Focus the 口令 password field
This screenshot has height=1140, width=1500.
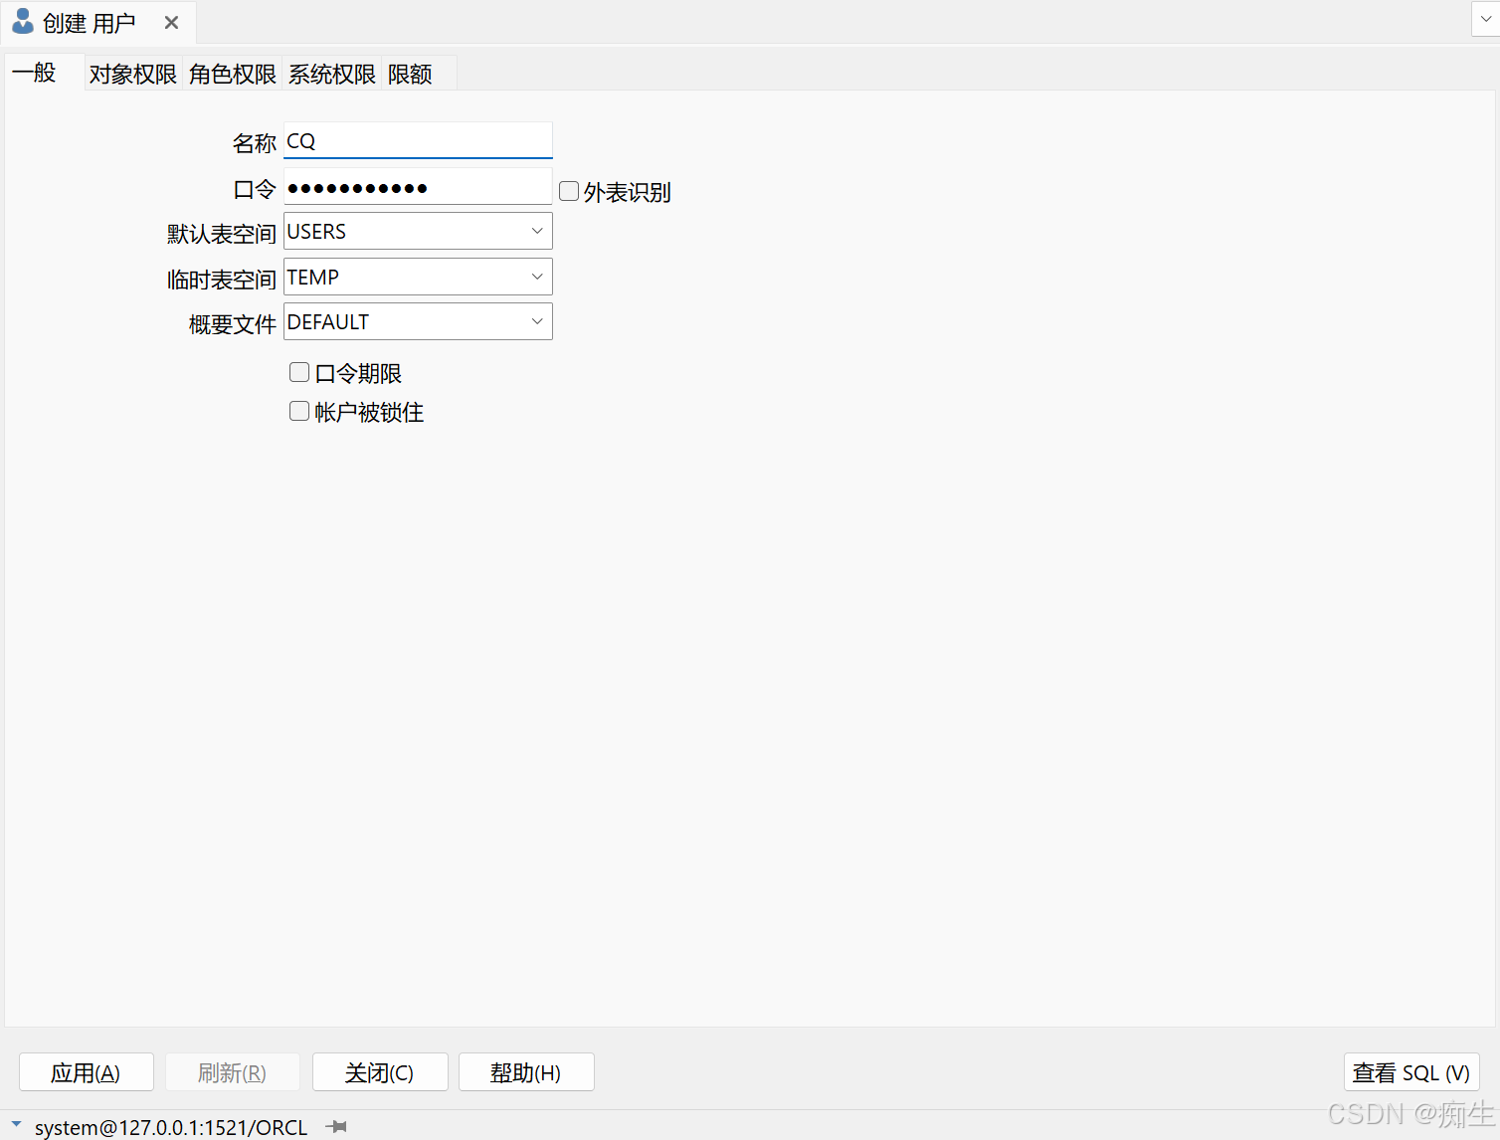point(418,187)
